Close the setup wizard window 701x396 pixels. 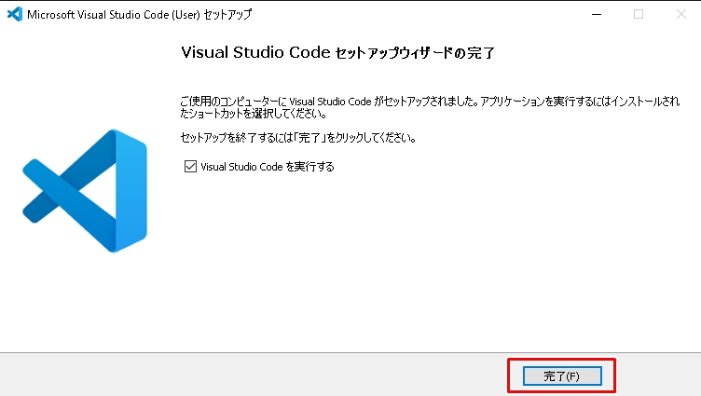[680, 14]
